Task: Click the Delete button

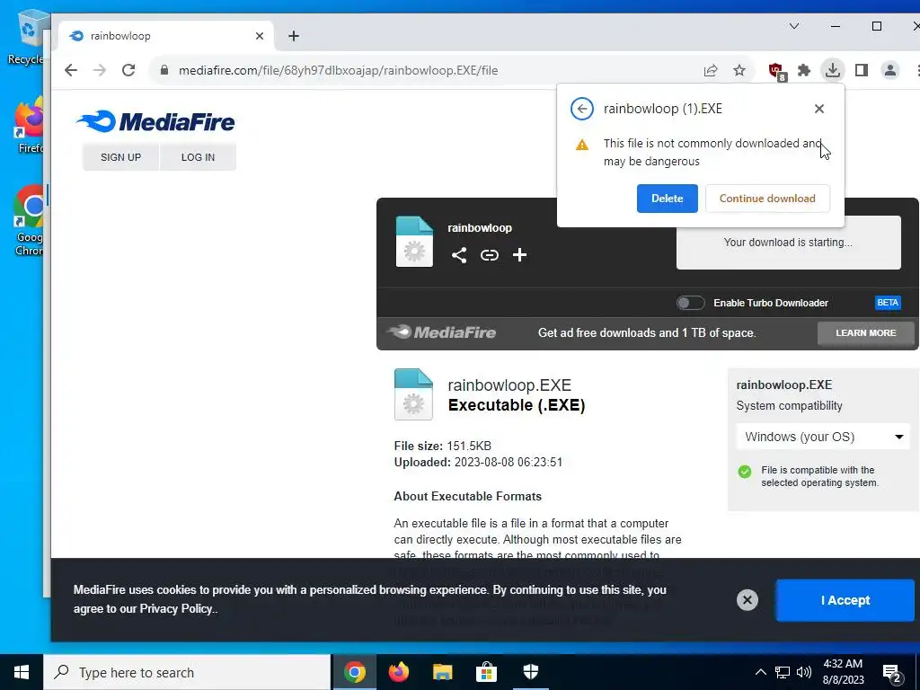Action: pos(668,199)
